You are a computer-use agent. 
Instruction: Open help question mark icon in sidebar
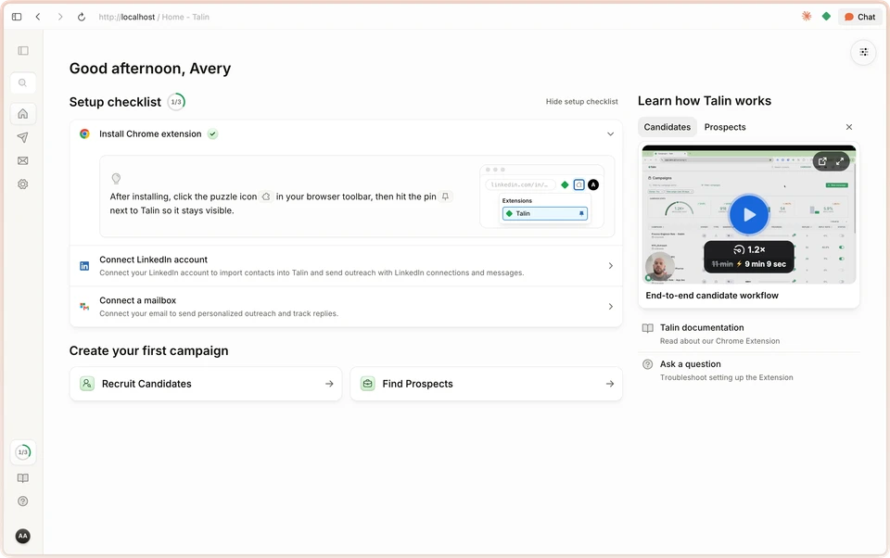pyautogui.click(x=22, y=501)
